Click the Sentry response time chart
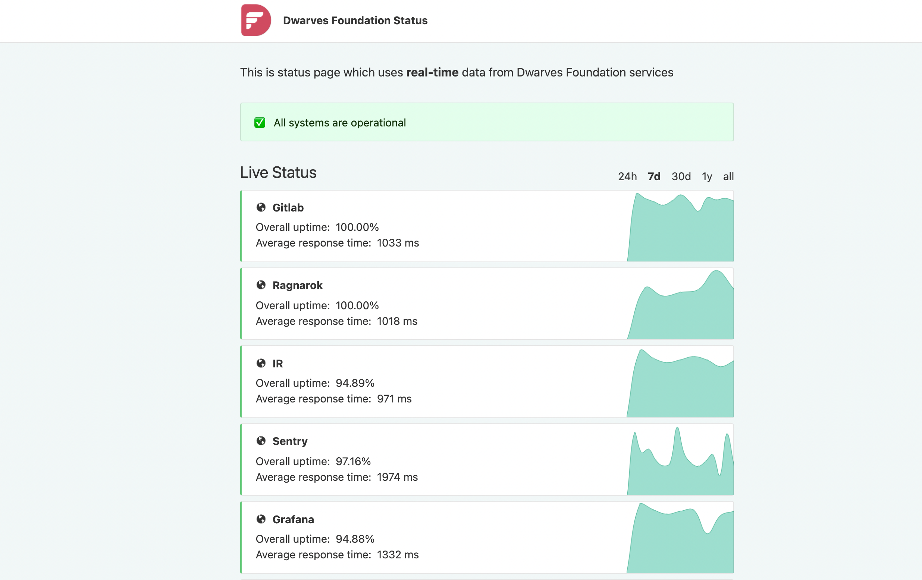The width and height of the screenshot is (922, 580). click(680, 461)
